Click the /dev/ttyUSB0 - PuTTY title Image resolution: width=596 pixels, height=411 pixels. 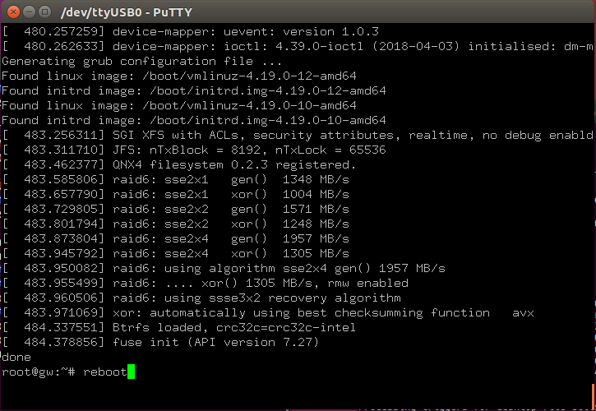127,12
